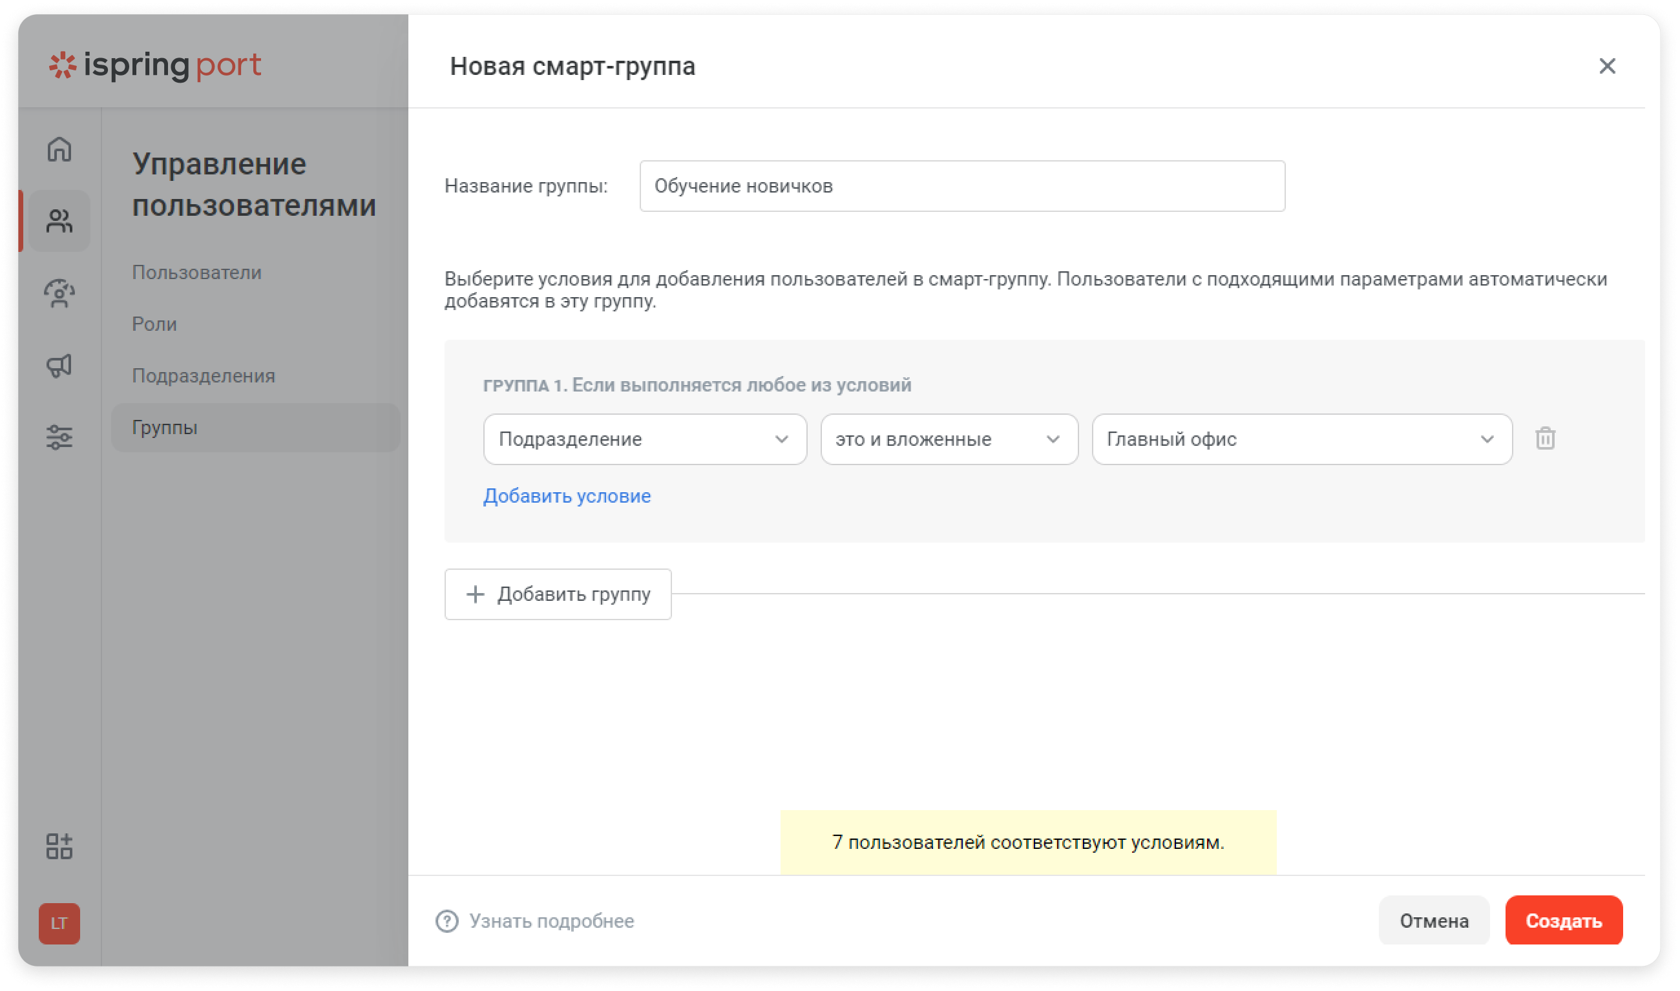This screenshot has width=1680, height=991.
Task: Open the sliders settings icon
Action: click(59, 437)
